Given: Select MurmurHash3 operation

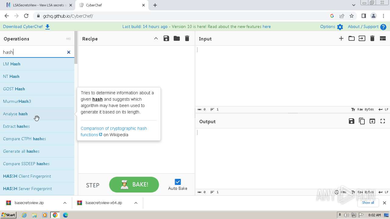Looking at the screenshot, I should (37, 101).
